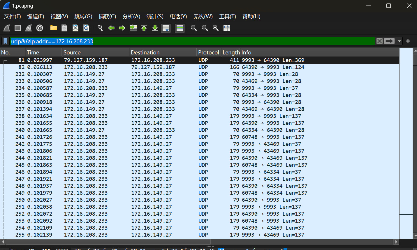Open capture options gear icon
This screenshot has height=250, width=417.
(x=40, y=28)
